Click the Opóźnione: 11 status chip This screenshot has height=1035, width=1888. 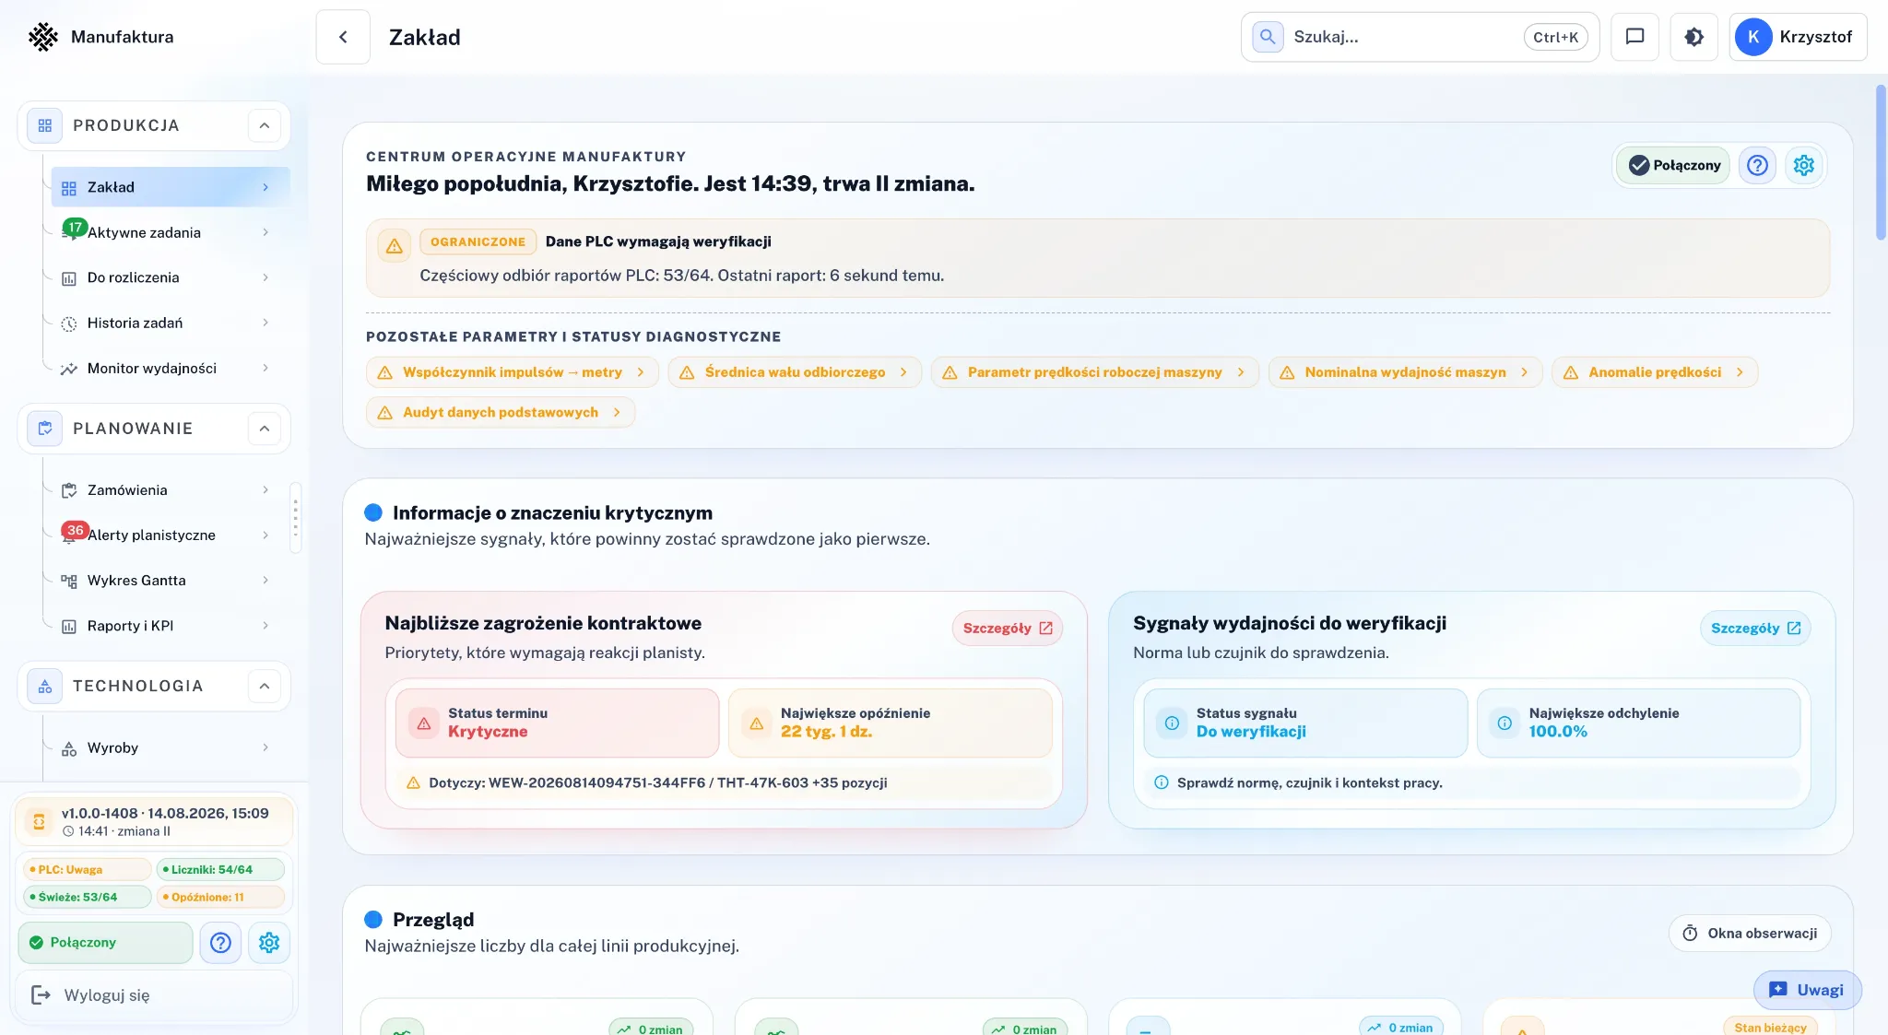point(220,897)
